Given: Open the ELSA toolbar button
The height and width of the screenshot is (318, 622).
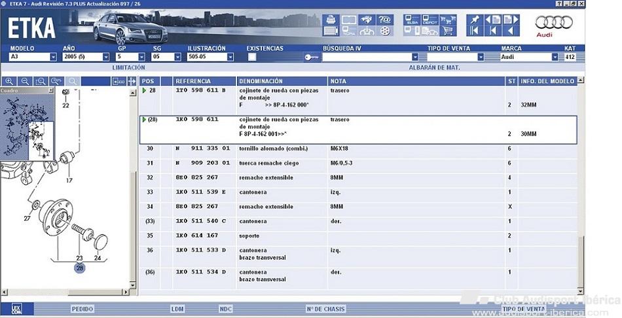Looking at the screenshot, I should pyautogui.click(x=412, y=20).
